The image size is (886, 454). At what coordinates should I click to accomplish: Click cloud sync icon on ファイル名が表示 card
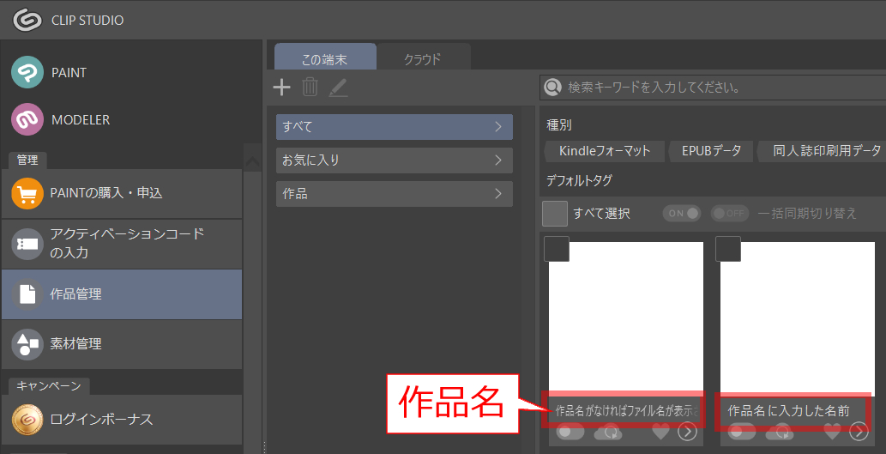[608, 433]
